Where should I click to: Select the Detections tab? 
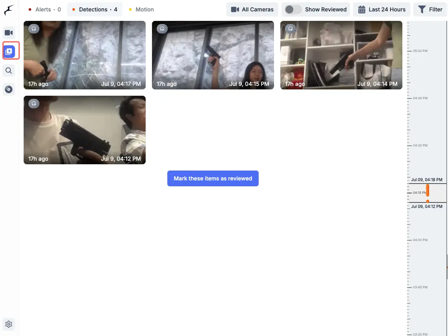[x=94, y=9]
